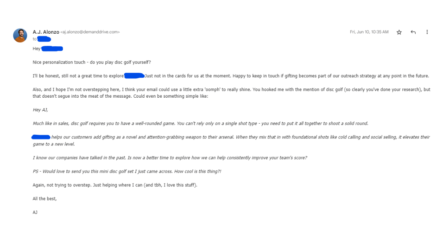The height and width of the screenshot is (232, 445).
Task: Open reply actions from the header menu
Action: (413, 32)
